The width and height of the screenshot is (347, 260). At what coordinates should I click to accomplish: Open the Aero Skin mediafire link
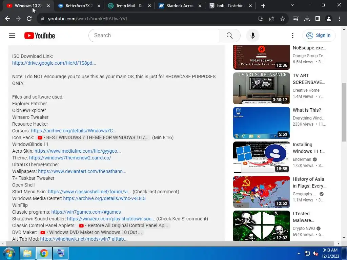point(78,151)
